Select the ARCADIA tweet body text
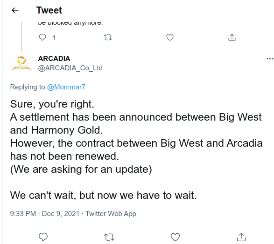This screenshot has height=244, width=274. click(136, 149)
